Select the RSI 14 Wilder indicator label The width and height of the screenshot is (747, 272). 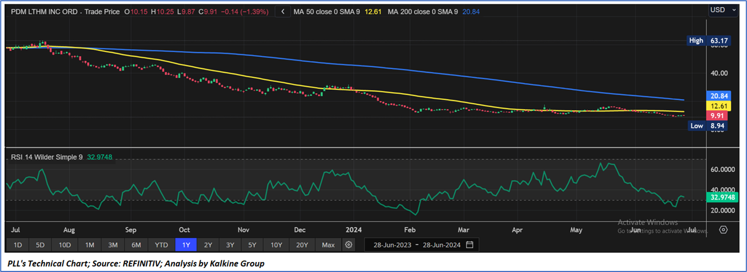pos(47,157)
